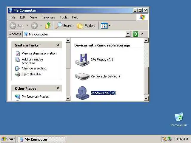Screen dimensions: 191x143
Task: Toggle the Folders pane button
Action: coord(86,26)
